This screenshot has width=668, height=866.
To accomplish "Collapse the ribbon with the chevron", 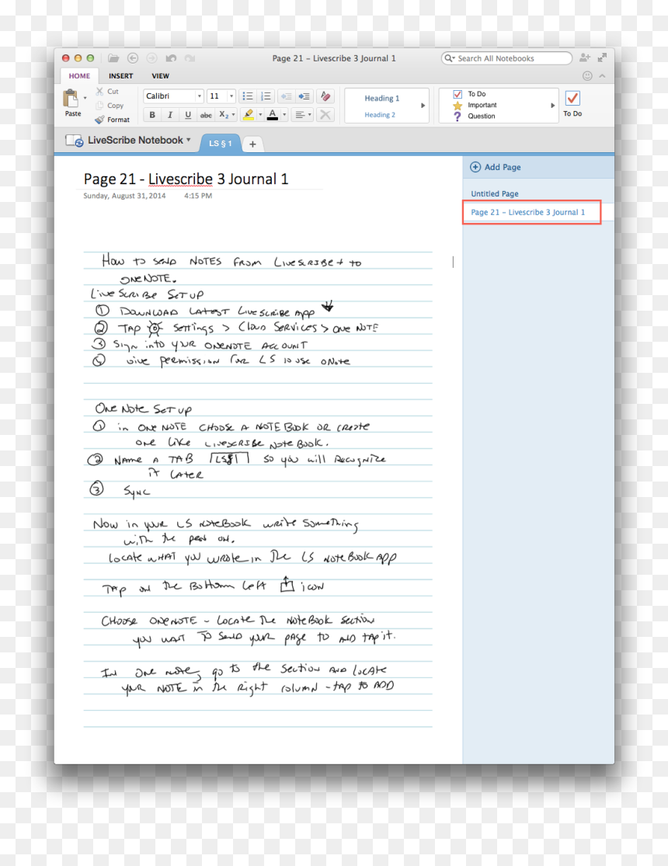I will click(x=602, y=75).
